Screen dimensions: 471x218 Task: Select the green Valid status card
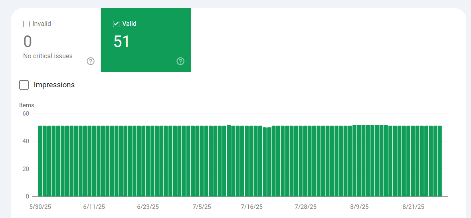(x=146, y=40)
